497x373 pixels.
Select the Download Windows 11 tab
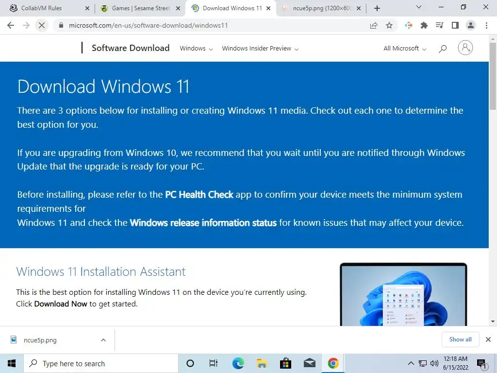click(231, 8)
